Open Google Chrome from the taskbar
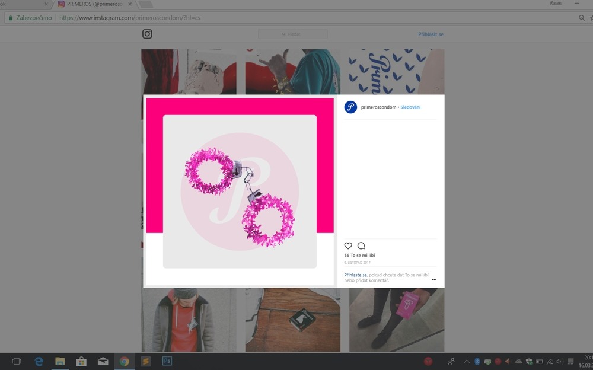The width and height of the screenshot is (593, 370). click(x=124, y=361)
